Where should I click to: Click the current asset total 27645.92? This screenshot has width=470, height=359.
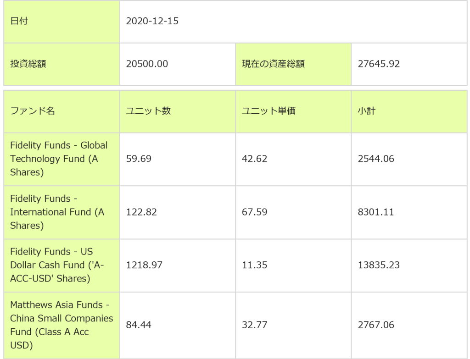coord(379,64)
